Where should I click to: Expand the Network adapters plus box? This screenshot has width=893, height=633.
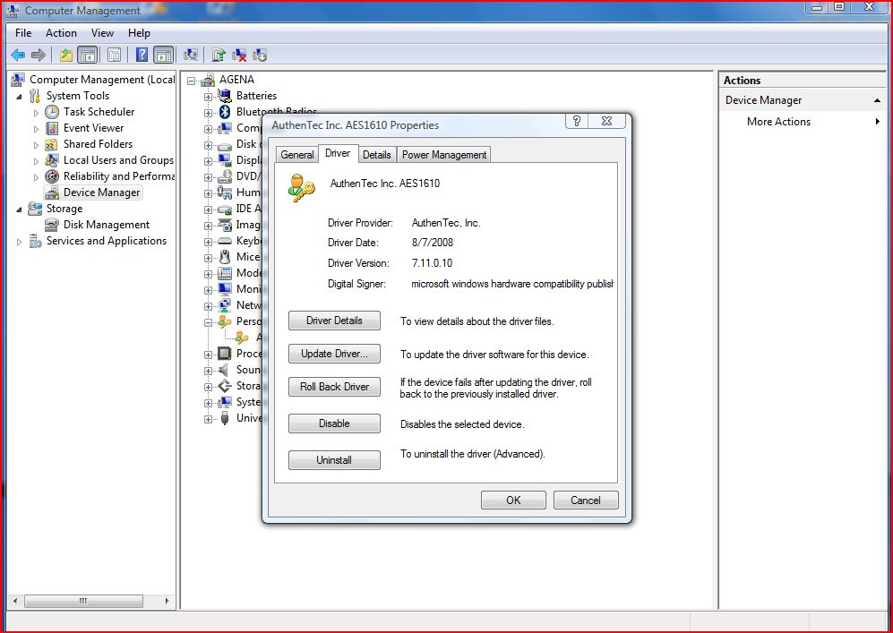209,306
